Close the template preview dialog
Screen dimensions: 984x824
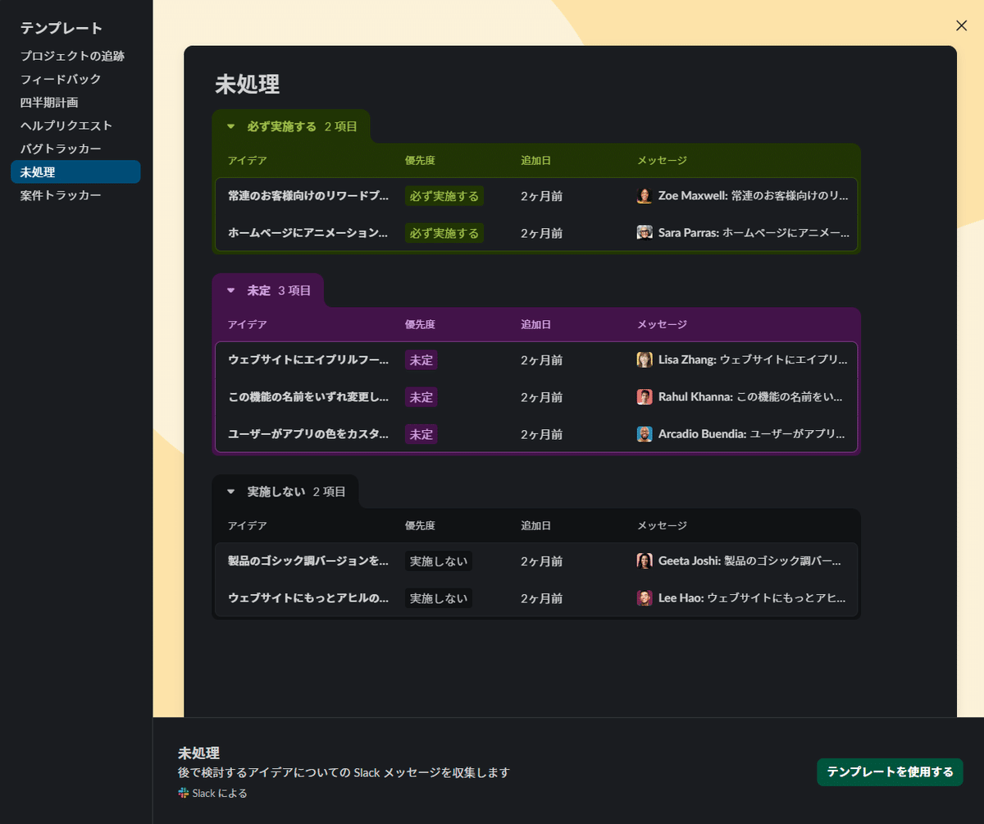coord(962,25)
